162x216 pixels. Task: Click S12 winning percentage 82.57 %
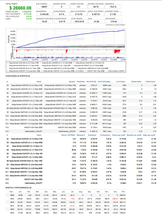[x=83, y=176]
